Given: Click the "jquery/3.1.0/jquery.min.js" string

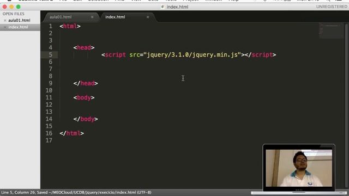Looking at the screenshot, I should pyautogui.click(x=192, y=54).
